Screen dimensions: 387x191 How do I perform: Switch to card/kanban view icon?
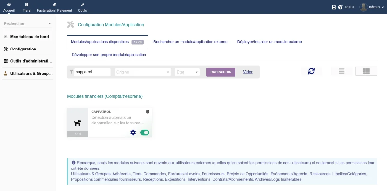tap(366, 71)
